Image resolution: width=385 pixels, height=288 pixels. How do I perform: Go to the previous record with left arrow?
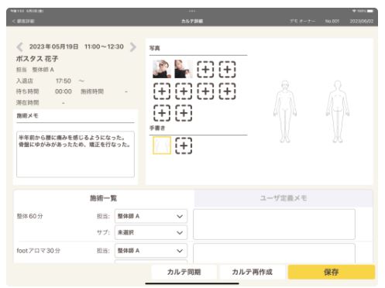coord(19,47)
